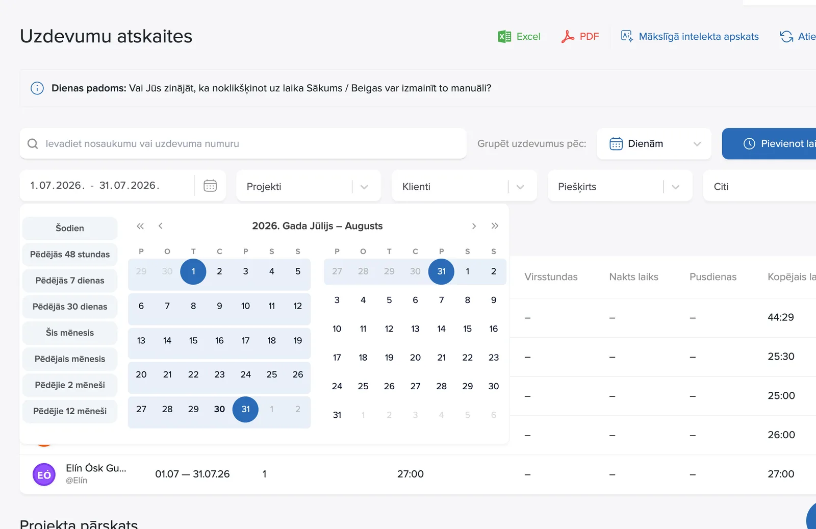The image size is (816, 529).
Task: Export report via Excel icon
Action: pos(504,36)
